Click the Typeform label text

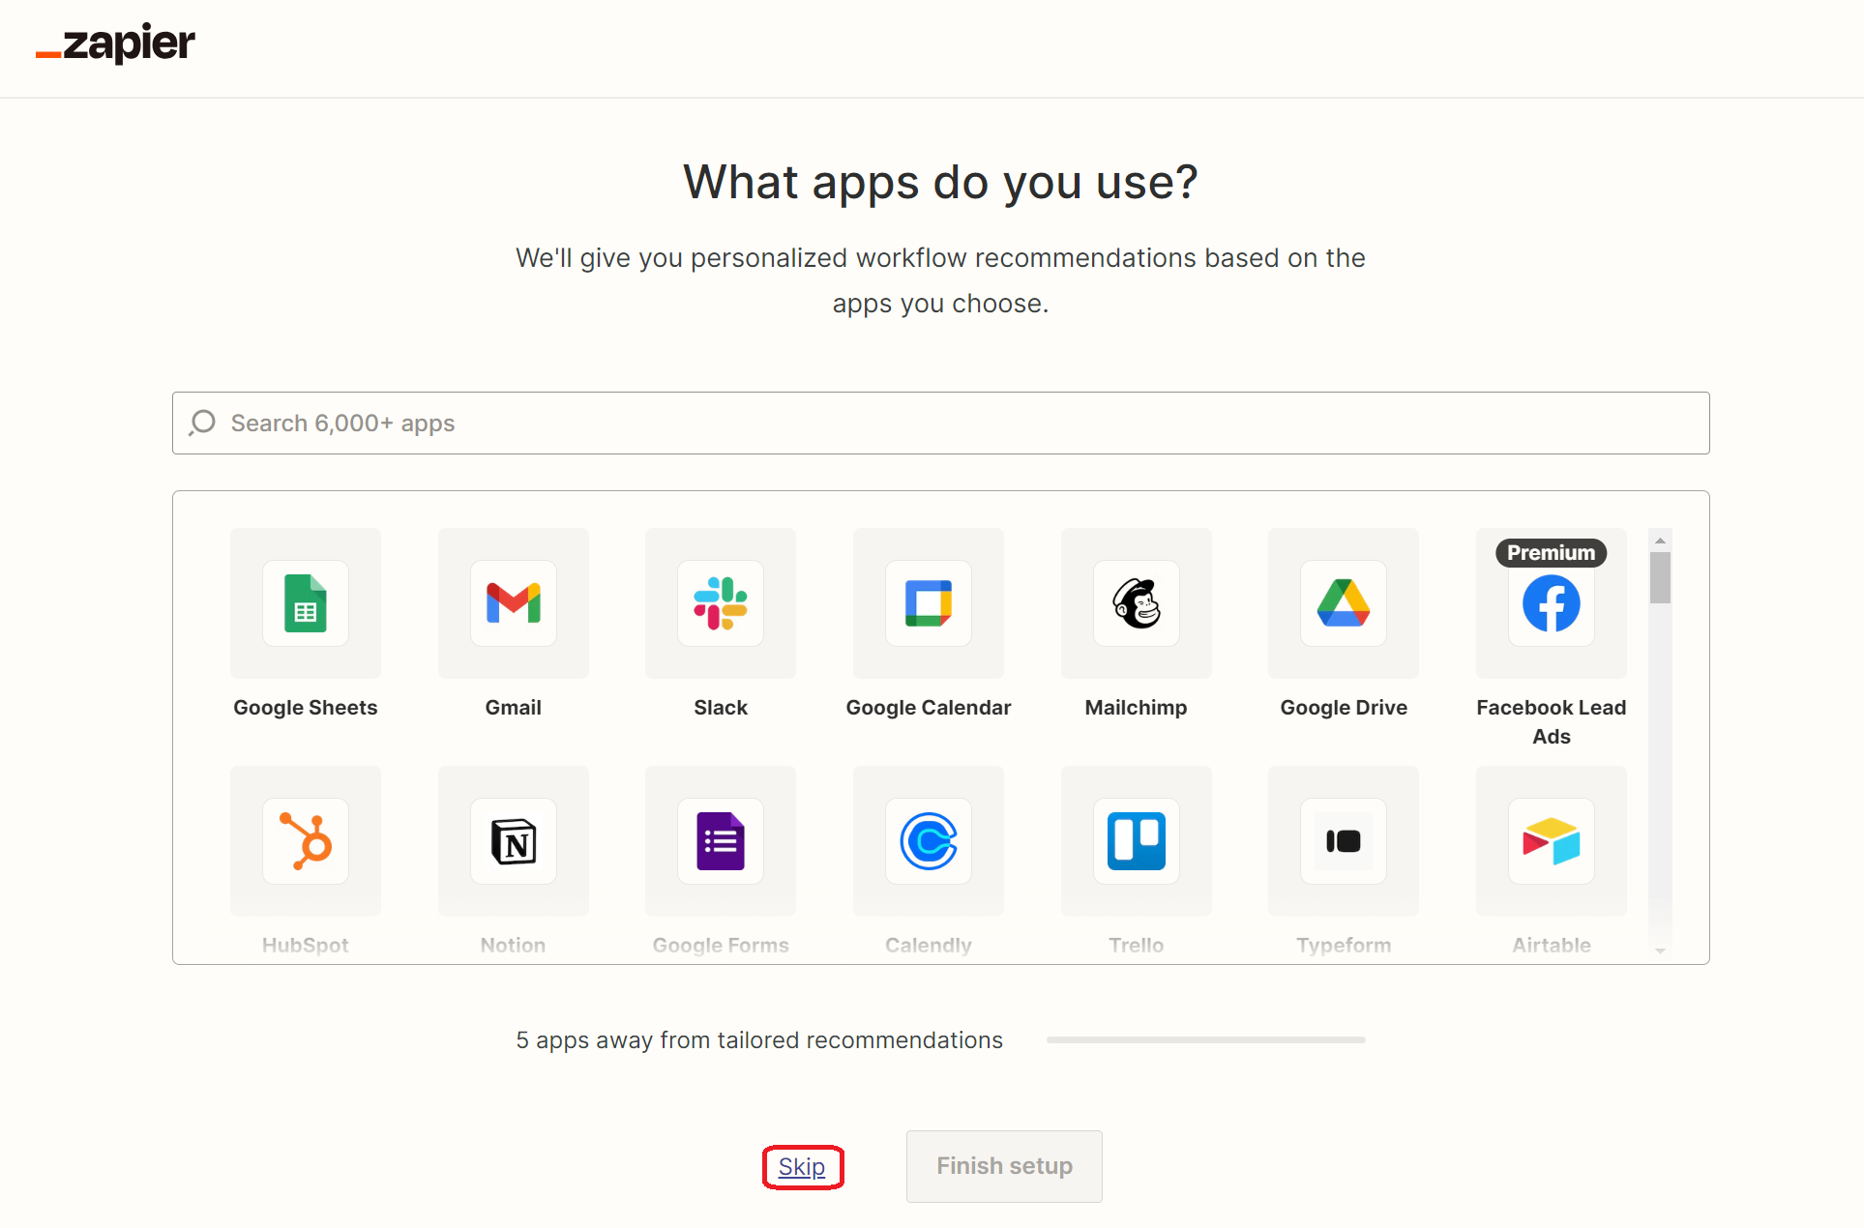pyautogui.click(x=1344, y=945)
